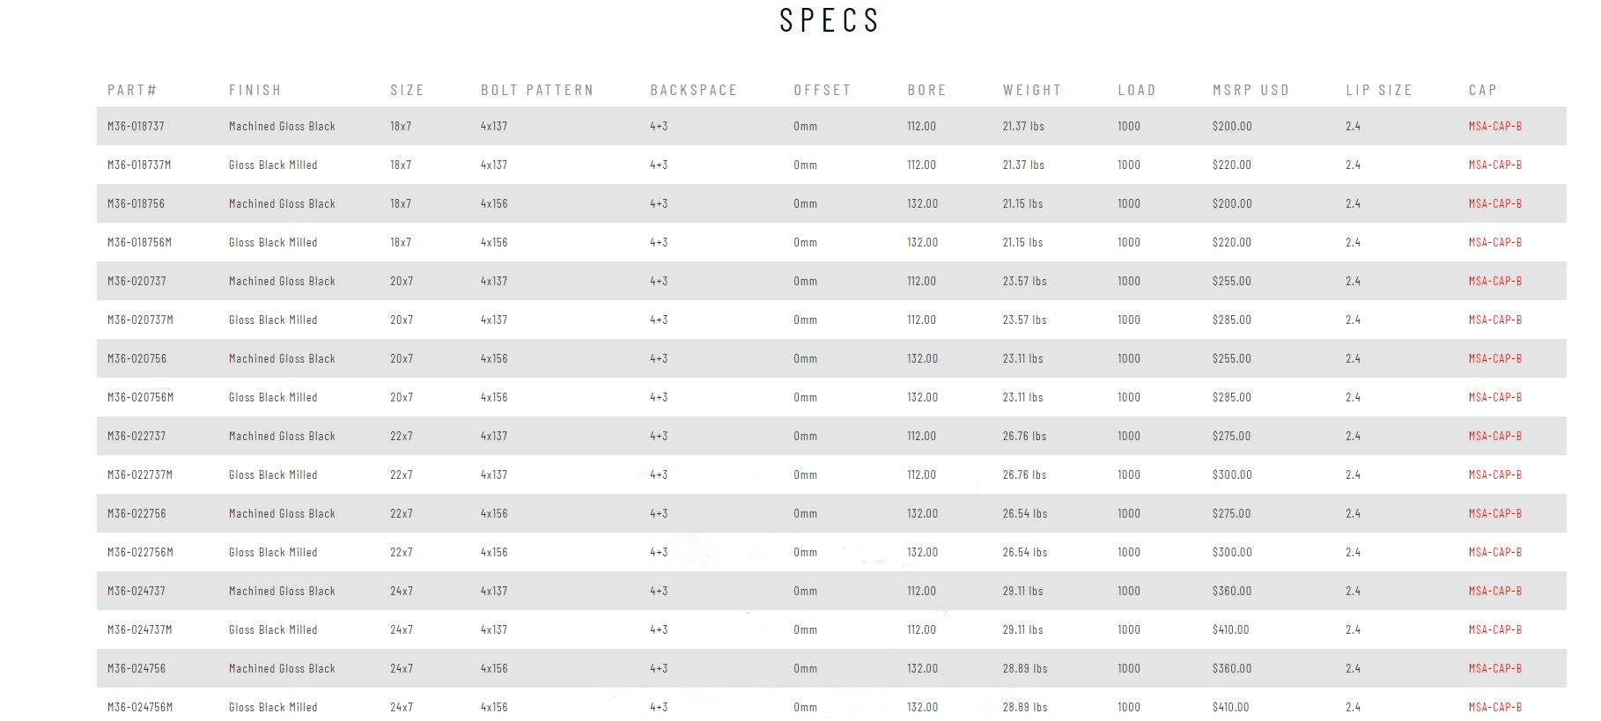The height and width of the screenshot is (721, 1601).
Task: Select the cap link for M36-024737
Action: point(1494,591)
